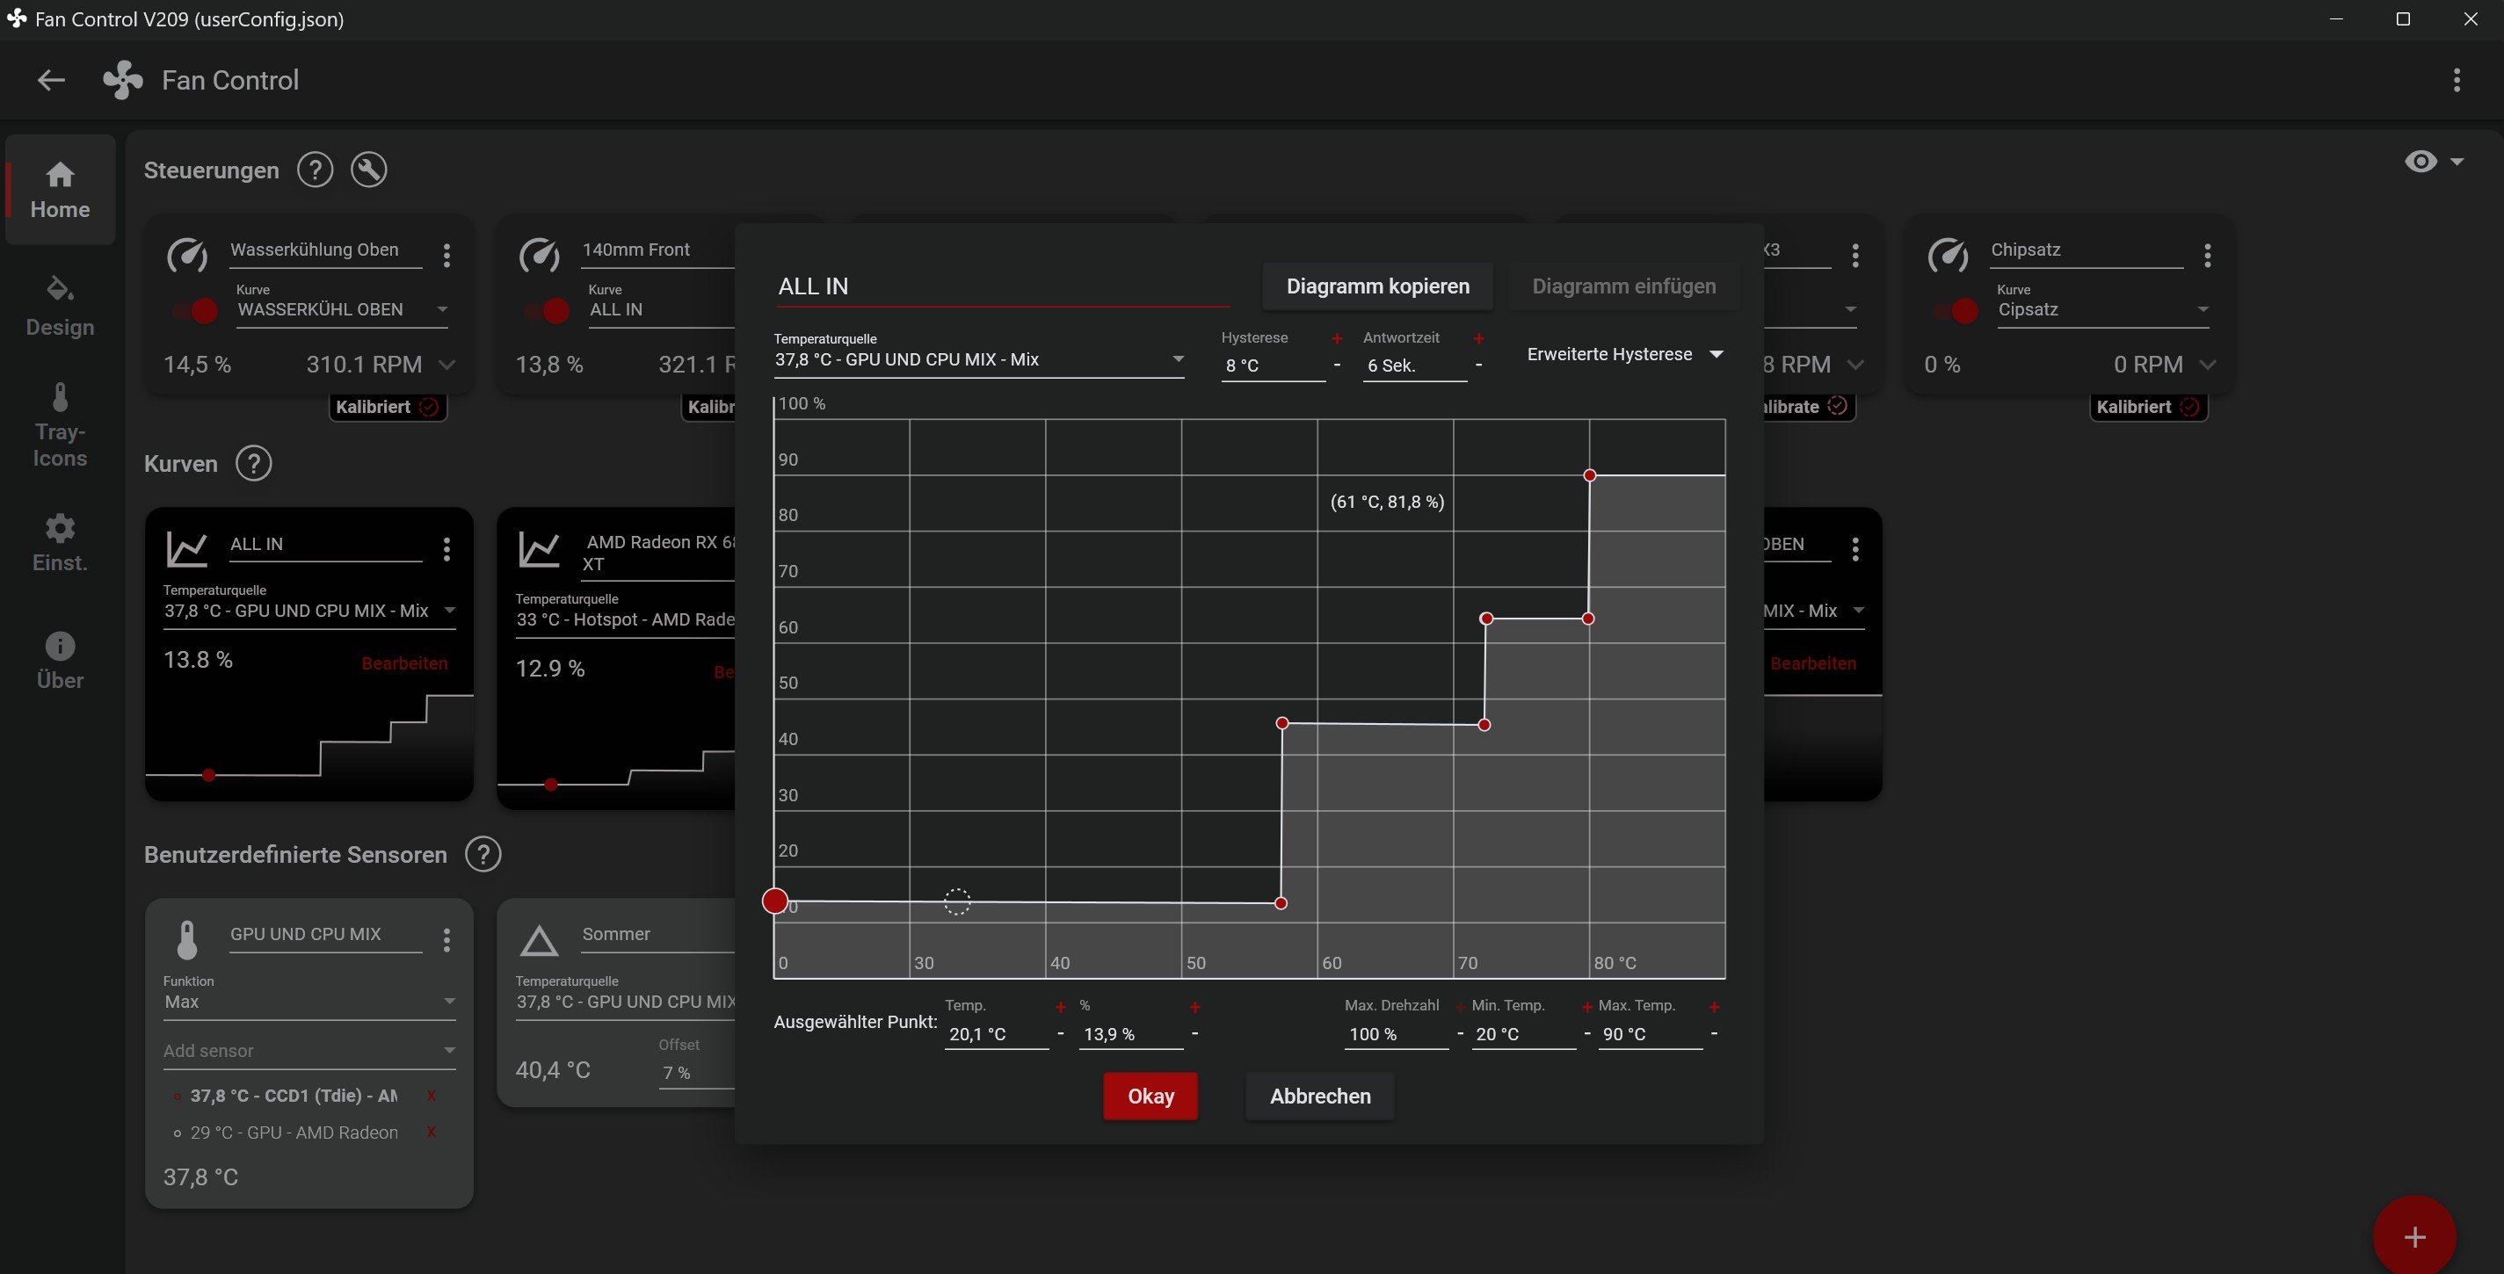Click the help icon next to Kurven
This screenshot has height=1274, width=2504.
click(x=254, y=464)
